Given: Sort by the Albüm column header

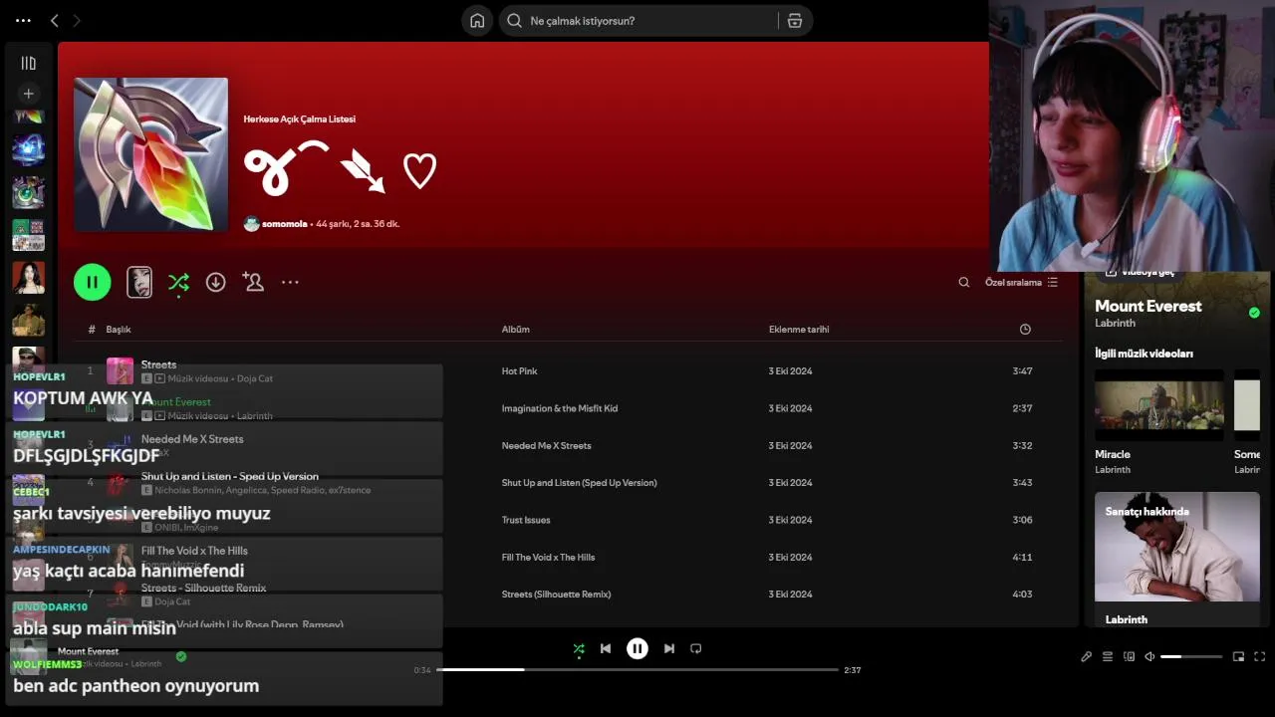Looking at the screenshot, I should 516,329.
